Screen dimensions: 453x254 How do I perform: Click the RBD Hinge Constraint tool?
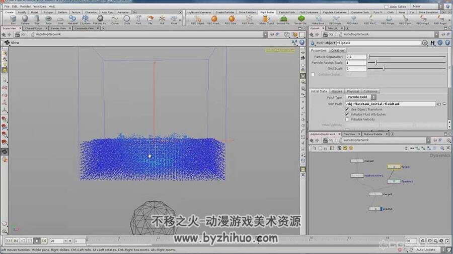tap(388, 20)
